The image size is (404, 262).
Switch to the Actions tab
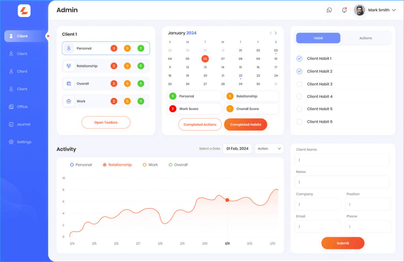[365, 38]
